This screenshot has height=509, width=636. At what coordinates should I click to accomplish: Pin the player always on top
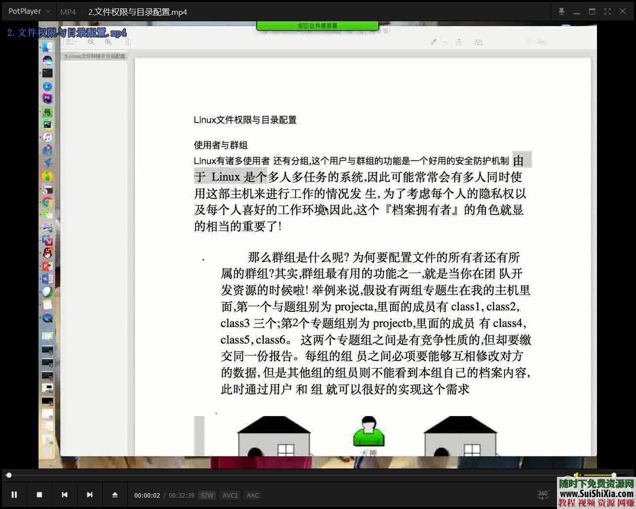(x=561, y=10)
